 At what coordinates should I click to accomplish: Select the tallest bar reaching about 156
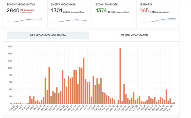pos(120,76)
